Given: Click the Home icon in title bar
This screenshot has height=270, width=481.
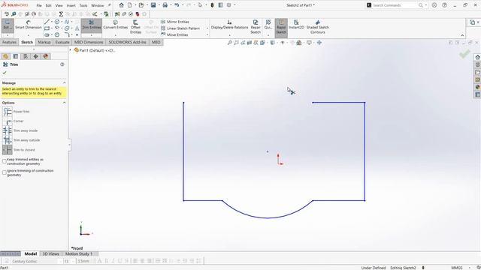Looking at the screenshot, I should (121, 5).
